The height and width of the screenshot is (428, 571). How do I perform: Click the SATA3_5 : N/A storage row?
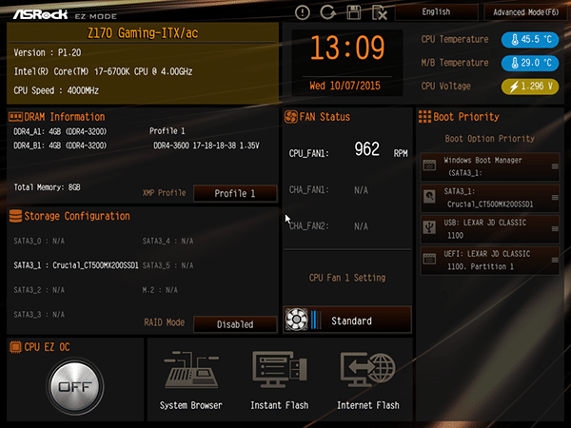[x=167, y=265]
